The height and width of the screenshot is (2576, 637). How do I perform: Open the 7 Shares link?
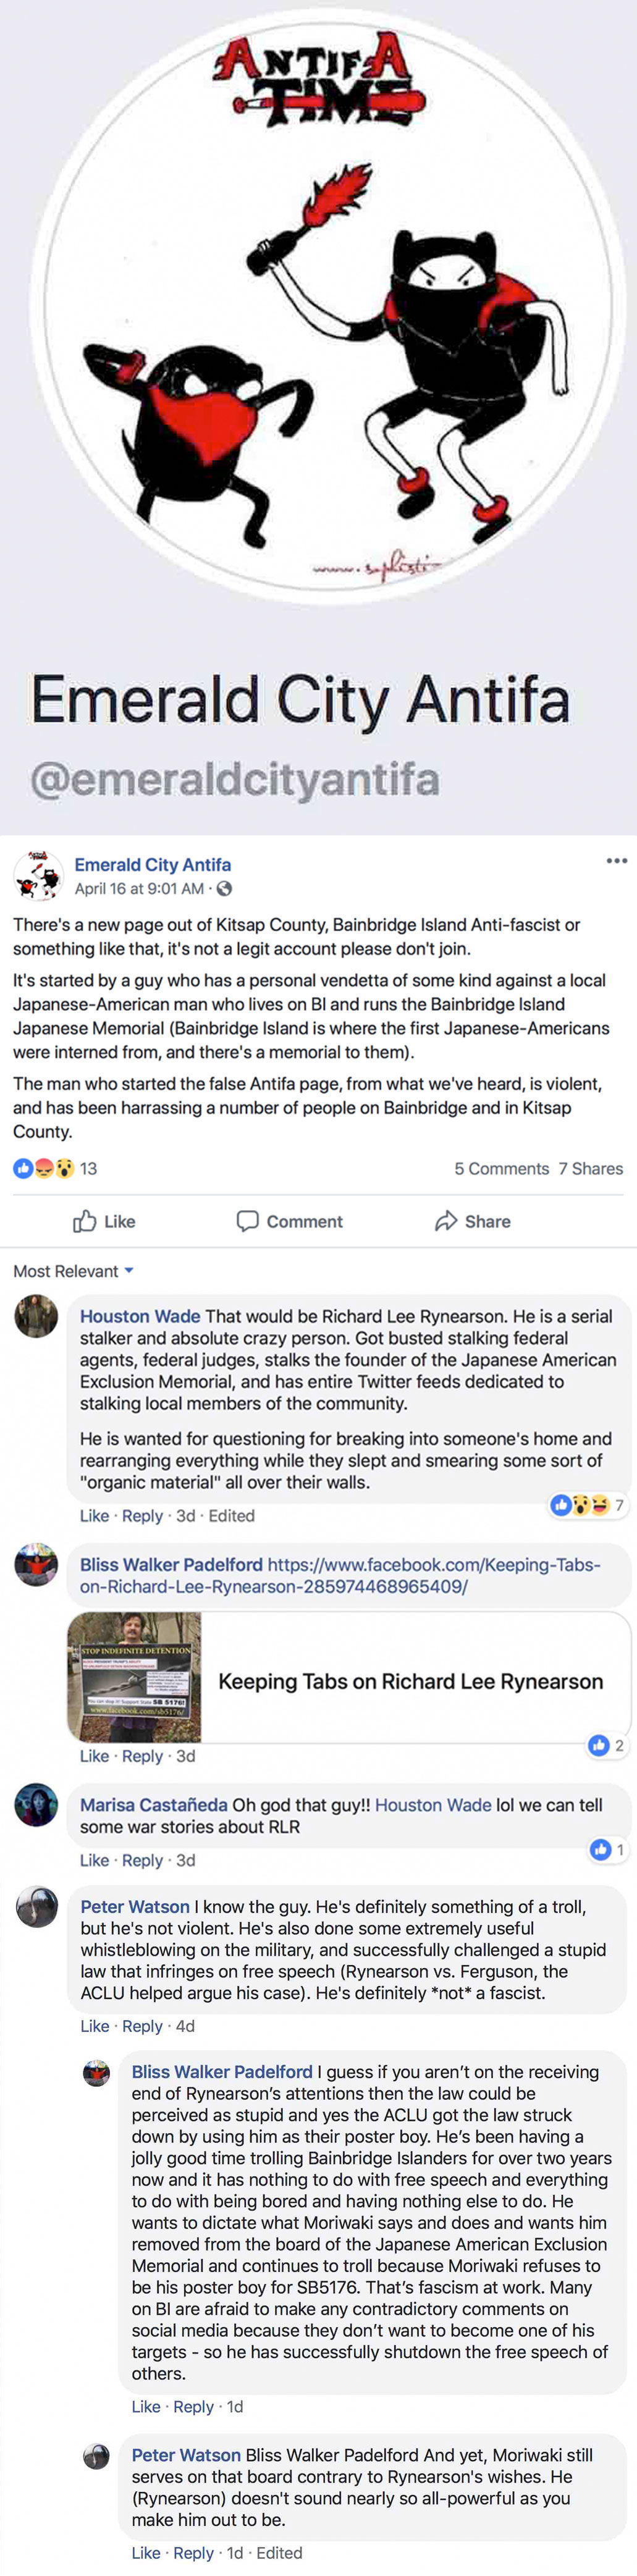point(591,1168)
